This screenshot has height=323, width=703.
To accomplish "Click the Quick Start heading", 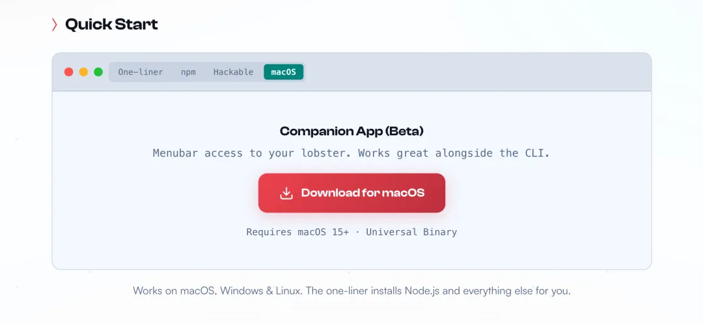I will point(111,25).
